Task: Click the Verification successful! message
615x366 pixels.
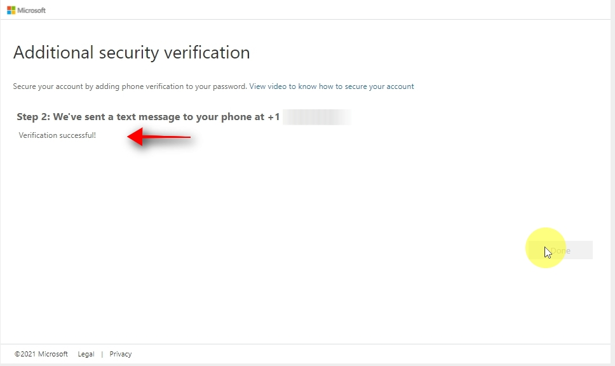Action: [x=57, y=135]
